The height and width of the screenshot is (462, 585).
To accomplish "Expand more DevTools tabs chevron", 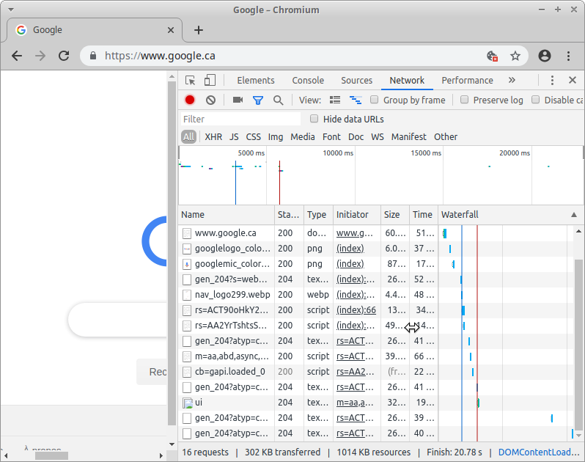I will point(512,81).
